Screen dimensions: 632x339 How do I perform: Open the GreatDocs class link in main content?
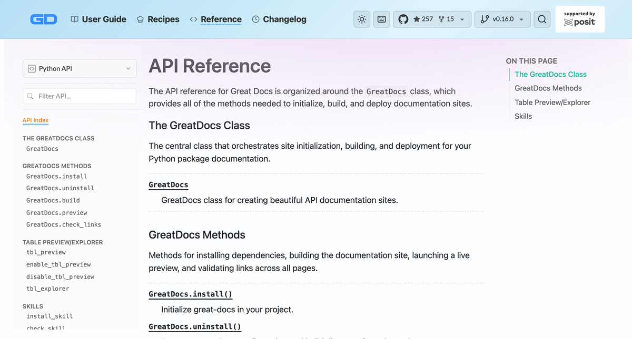pyautogui.click(x=169, y=184)
